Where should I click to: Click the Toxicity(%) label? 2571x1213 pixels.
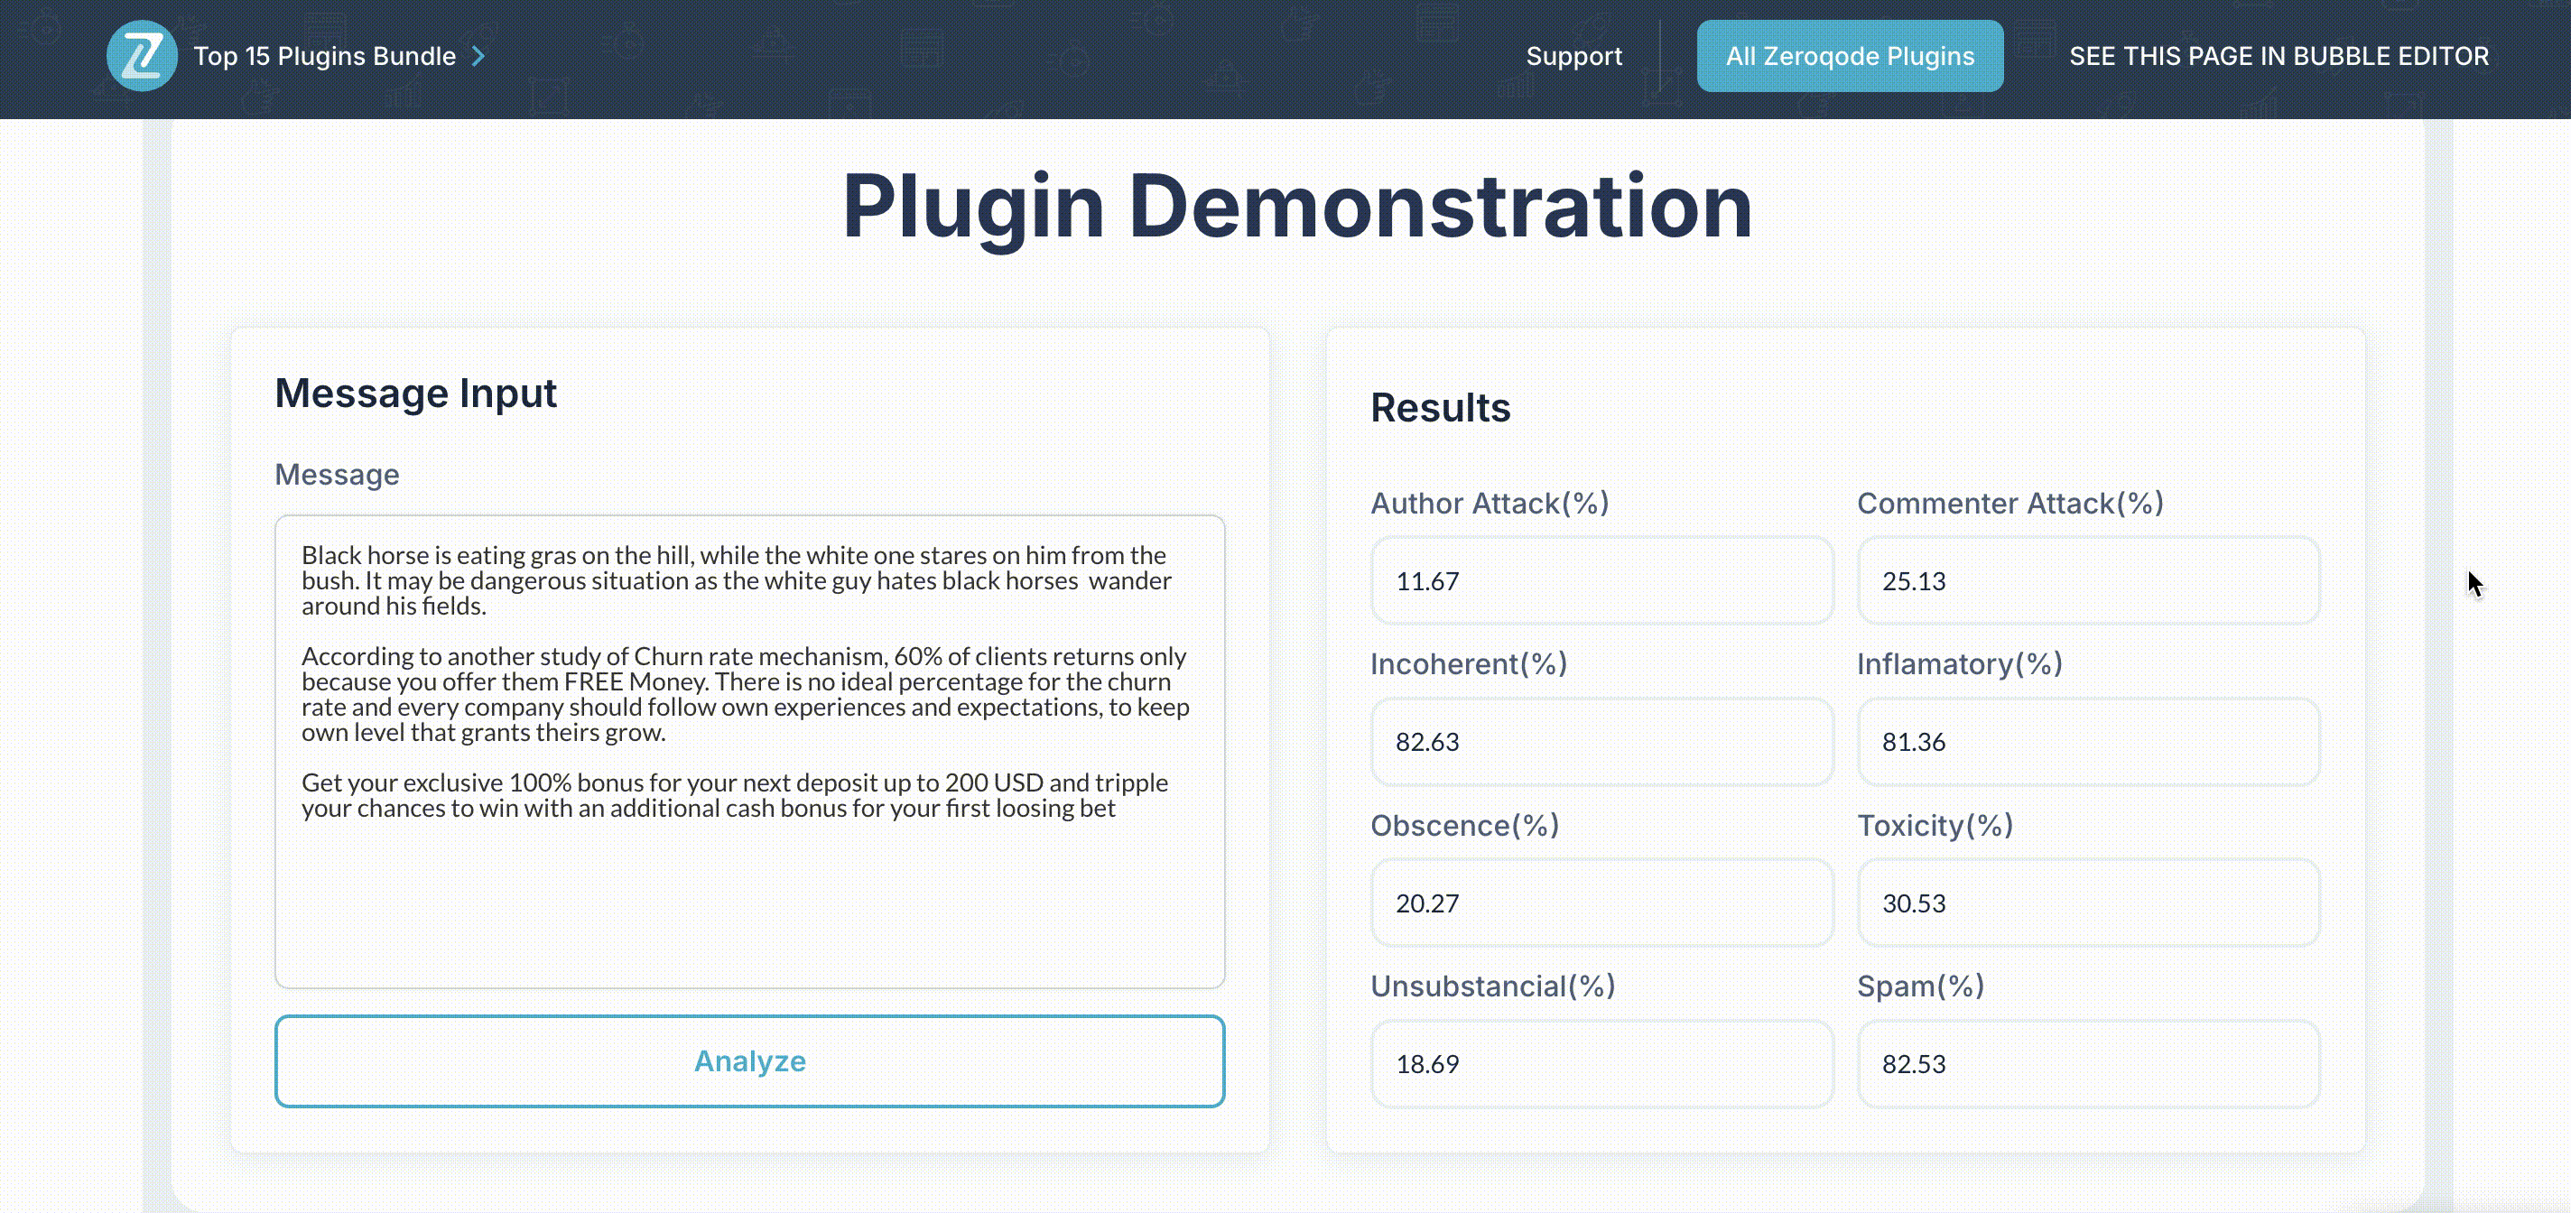coord(1935,825)
